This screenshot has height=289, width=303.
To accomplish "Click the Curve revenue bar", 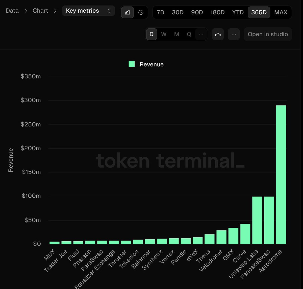I will 245,234.
